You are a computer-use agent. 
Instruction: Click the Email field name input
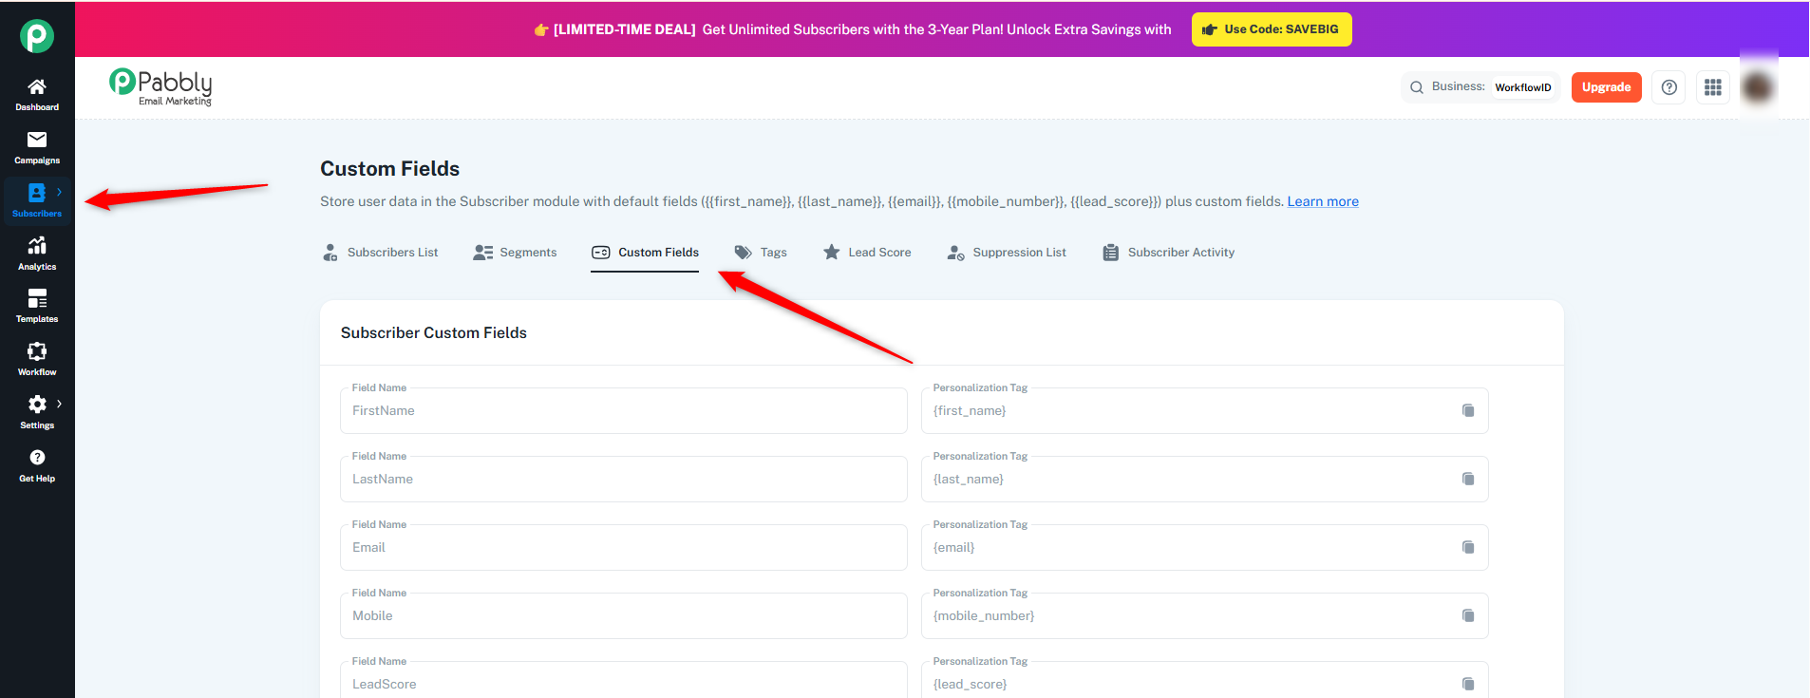click(624, 548)
